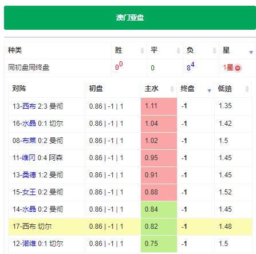Open 桑德 team link
This screenshot has height=254, width=256.
[x=29, y=175]
